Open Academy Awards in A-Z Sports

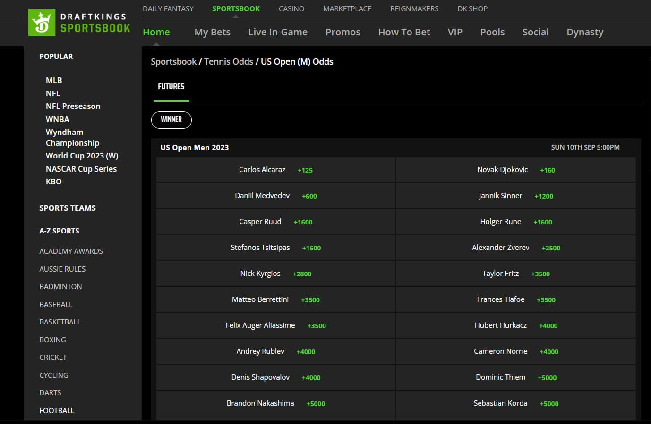coord(71,251)
